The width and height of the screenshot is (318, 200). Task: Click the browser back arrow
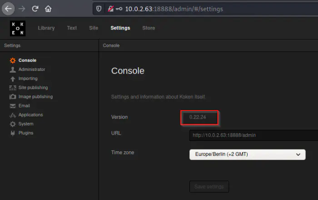(x=9, y=9)
